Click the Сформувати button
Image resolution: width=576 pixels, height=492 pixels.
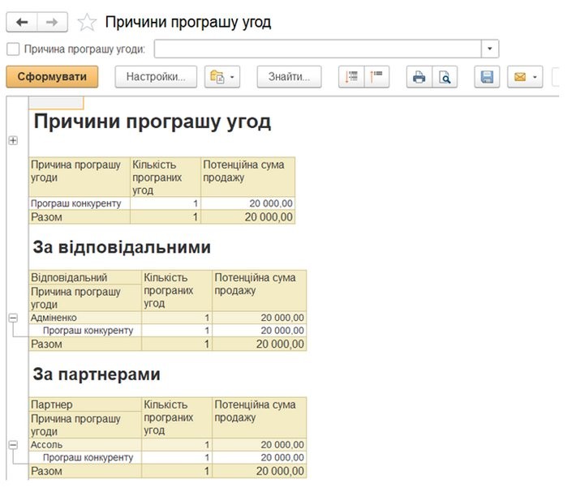(52, 77)
